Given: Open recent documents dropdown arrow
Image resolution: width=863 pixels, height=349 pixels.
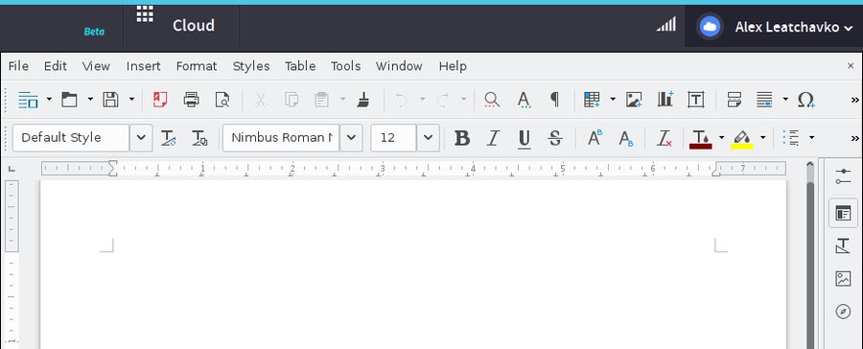Looking at the screenshot, I should pyautogui.click(x=90, y=100).
